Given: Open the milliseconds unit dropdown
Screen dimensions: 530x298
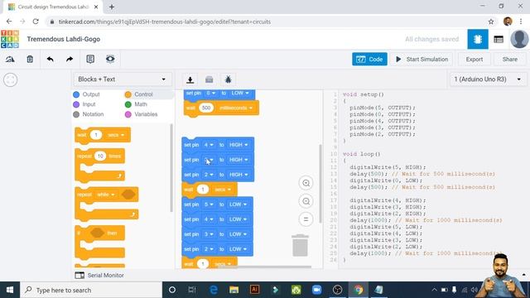Looking at the screenshot, I should click(x=236, y=108).
